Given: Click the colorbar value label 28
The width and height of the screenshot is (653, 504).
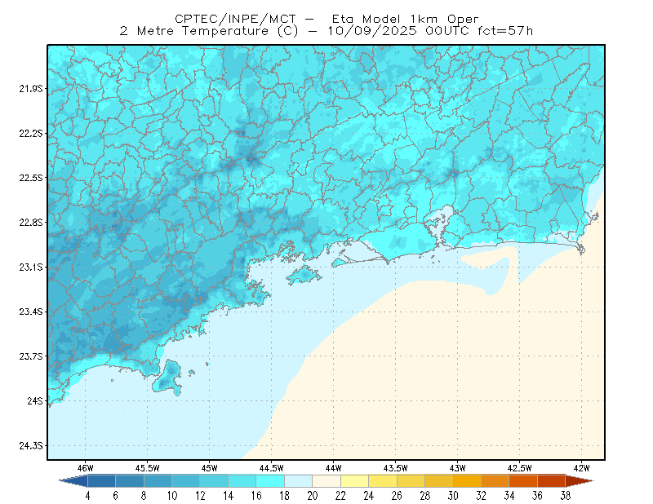Looking at the screenshot, I should pos(424,496).
